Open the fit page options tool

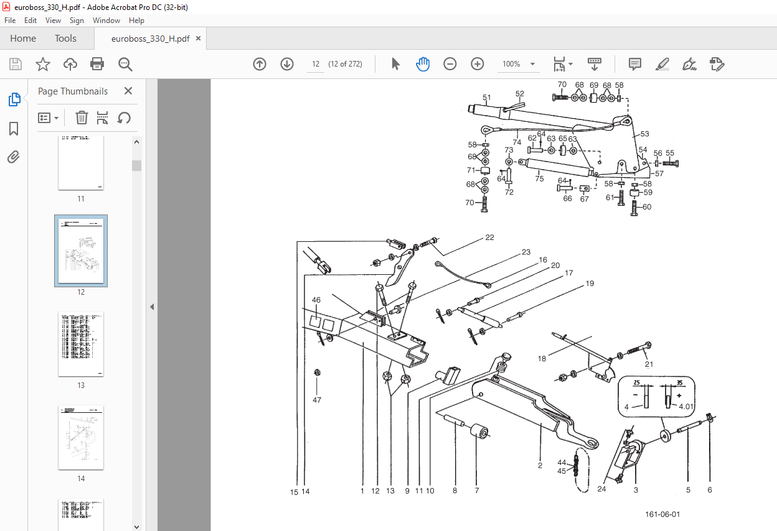[x=563, y=64]
